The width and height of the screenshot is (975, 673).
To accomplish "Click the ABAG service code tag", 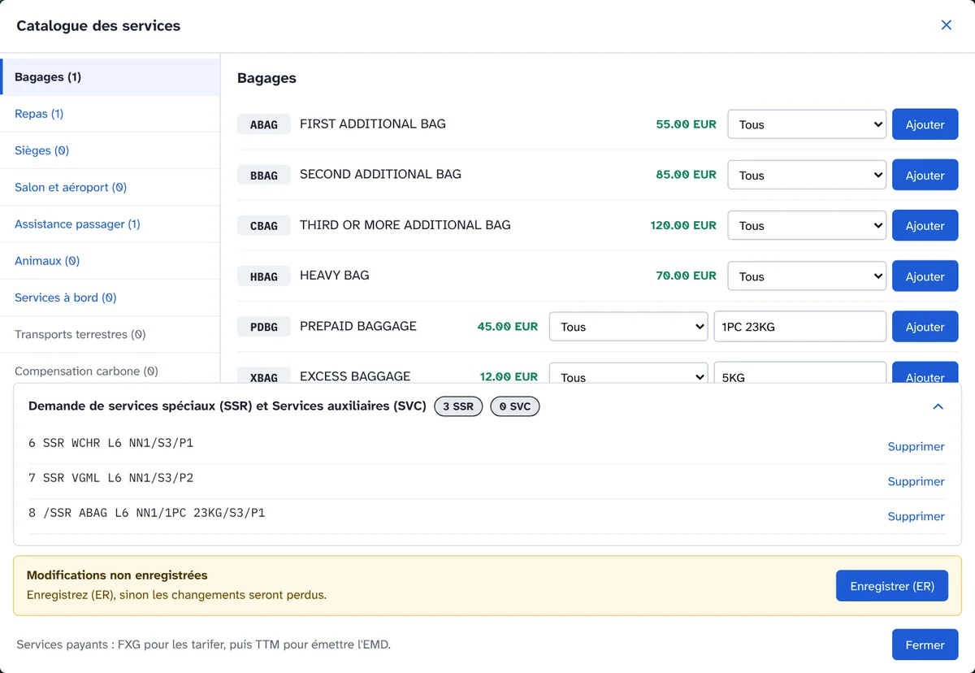I will tap(264, 124).
